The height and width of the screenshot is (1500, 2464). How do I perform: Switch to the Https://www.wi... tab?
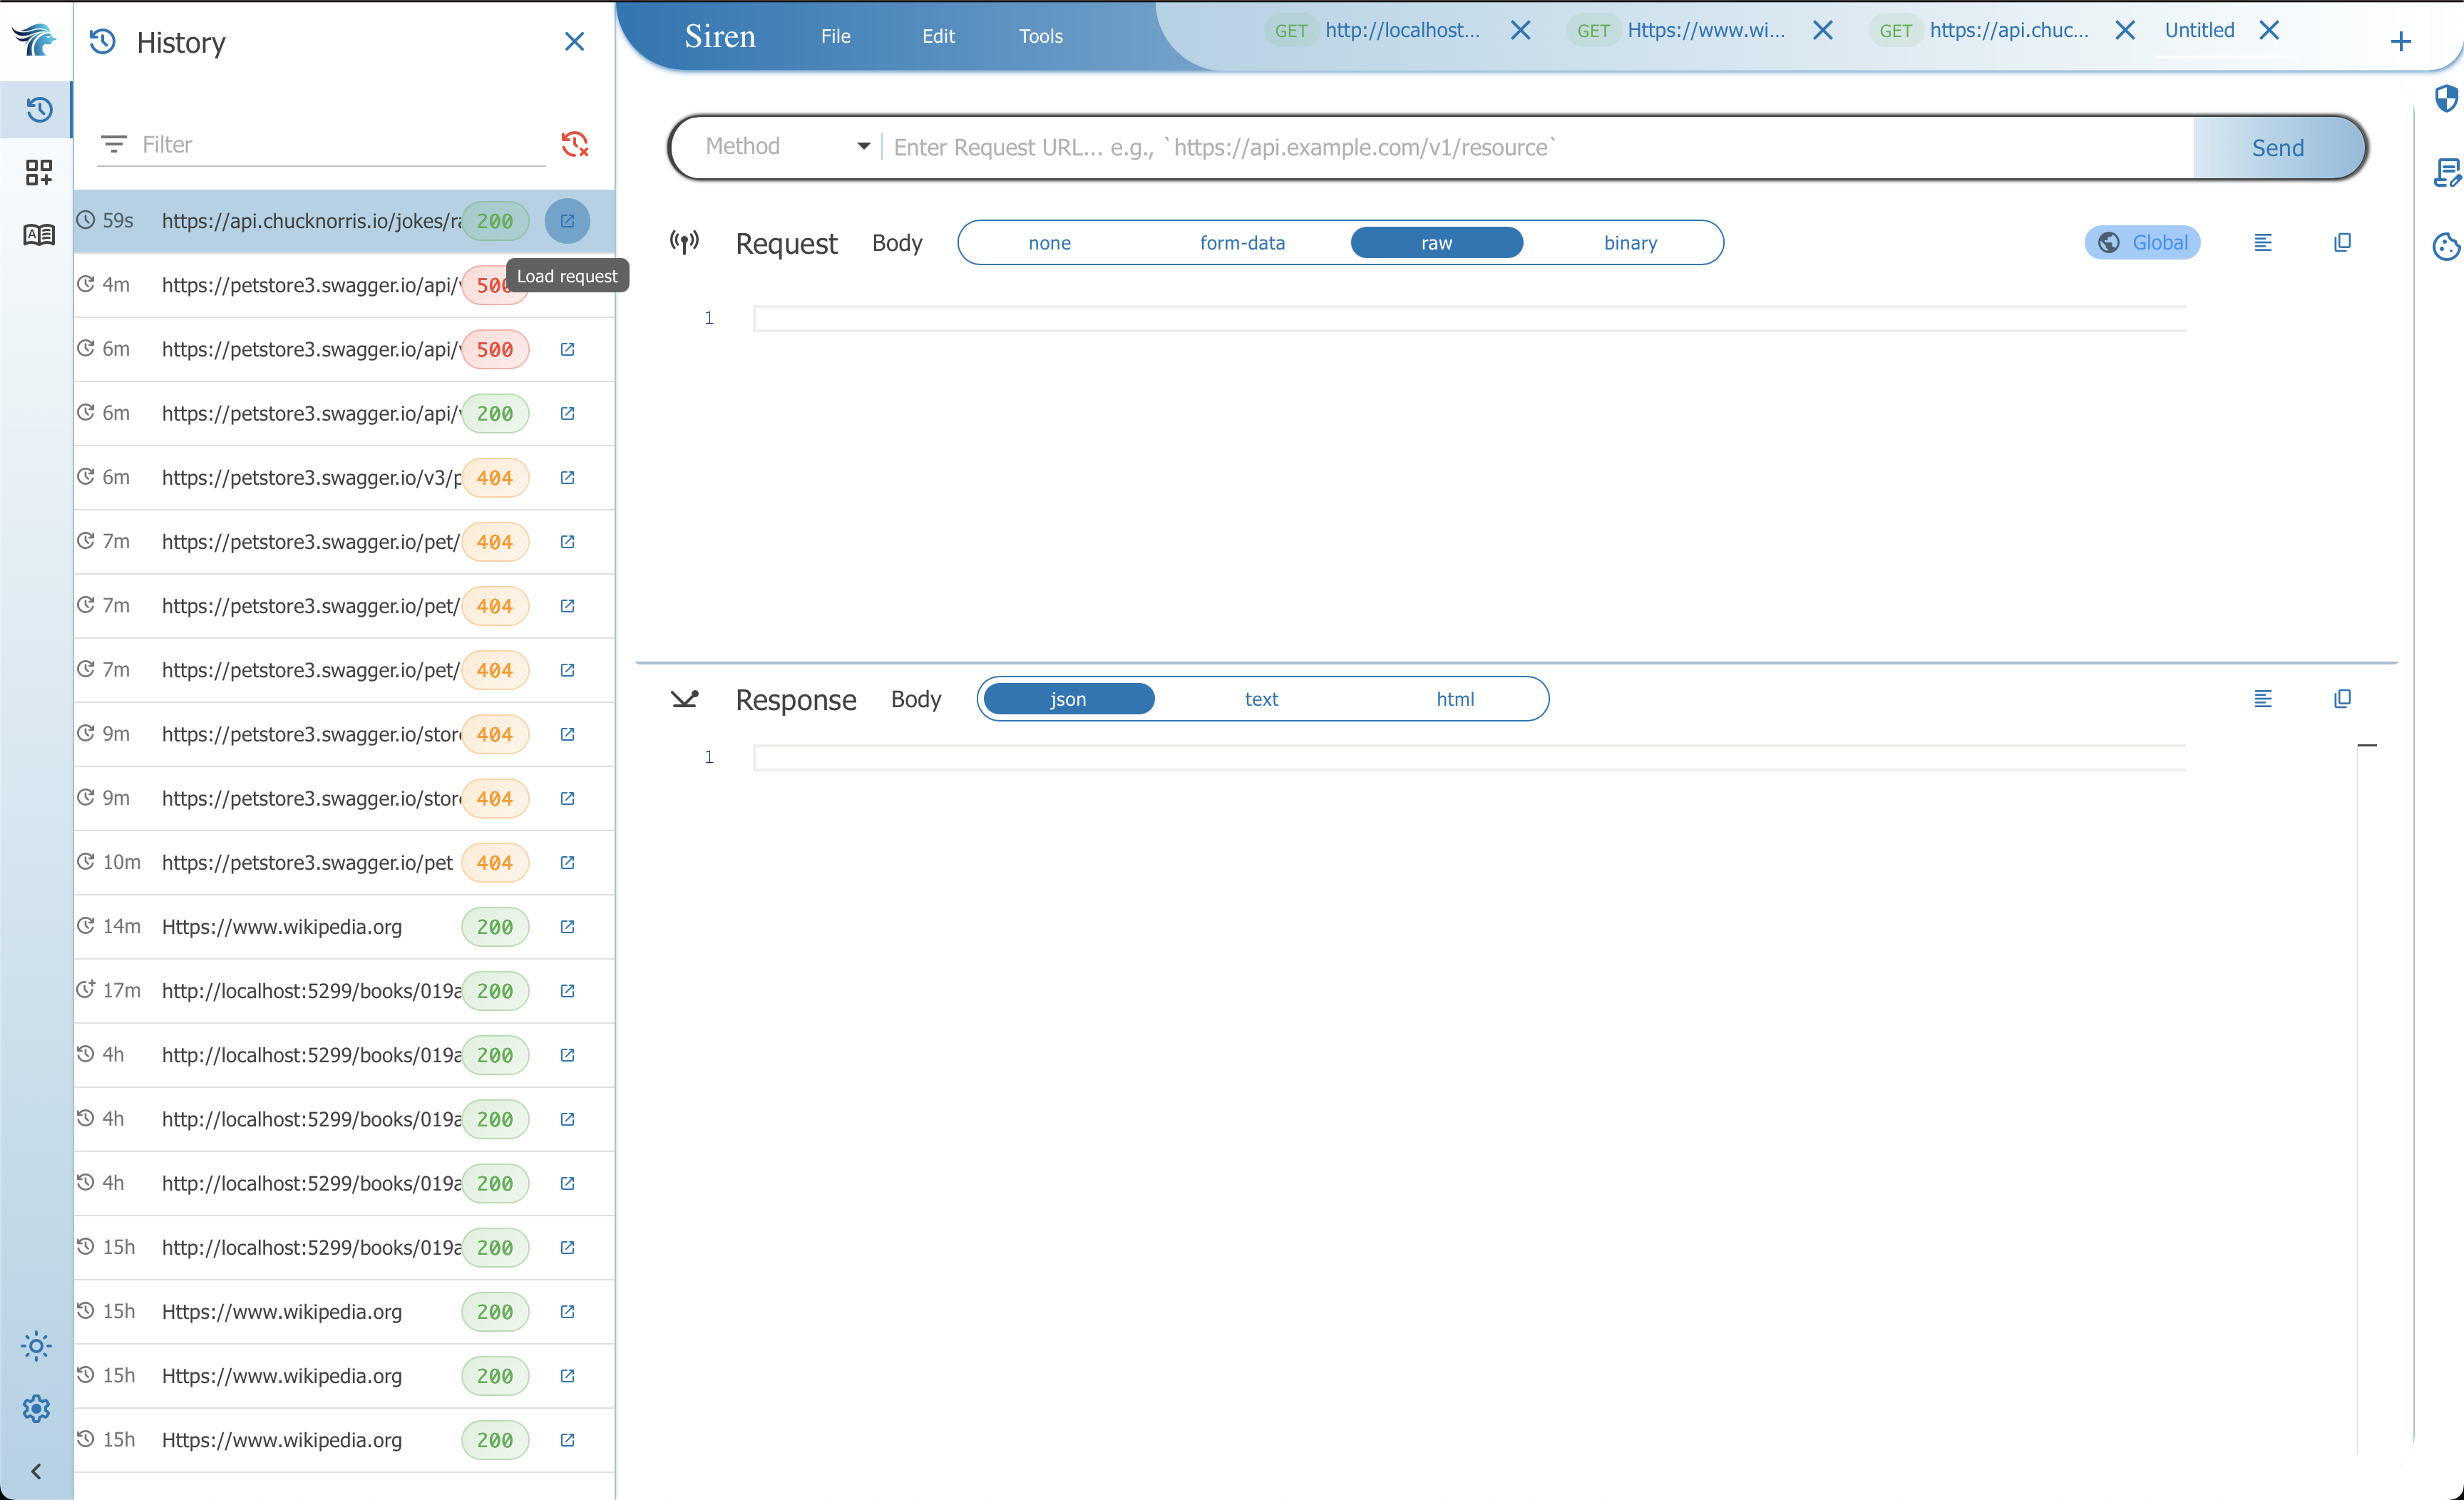(1704, 30)
